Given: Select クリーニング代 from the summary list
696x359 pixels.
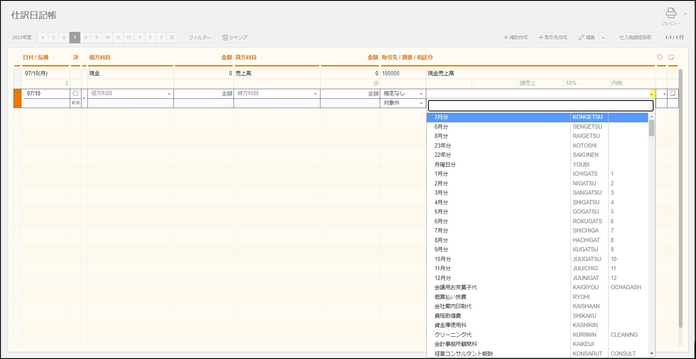Looking at the screenshot, I should coord(453,335).
